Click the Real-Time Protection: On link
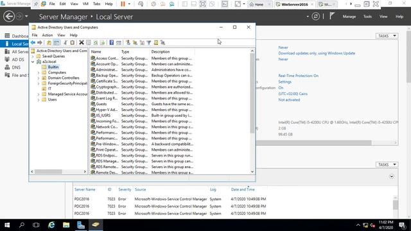 [298, 76]
